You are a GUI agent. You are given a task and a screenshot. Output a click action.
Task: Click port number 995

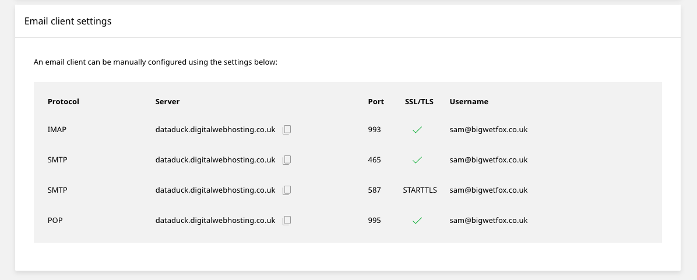(x=374, y=221)
